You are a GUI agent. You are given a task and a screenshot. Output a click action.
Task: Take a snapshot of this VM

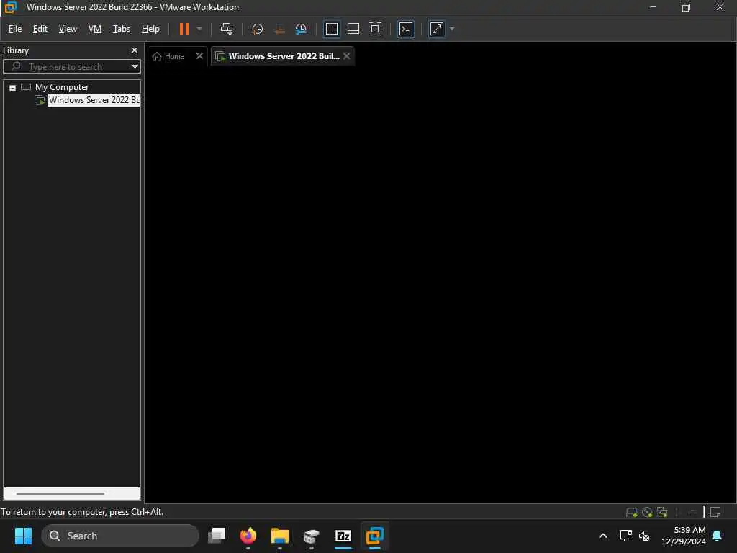click(x=257, y=29)
